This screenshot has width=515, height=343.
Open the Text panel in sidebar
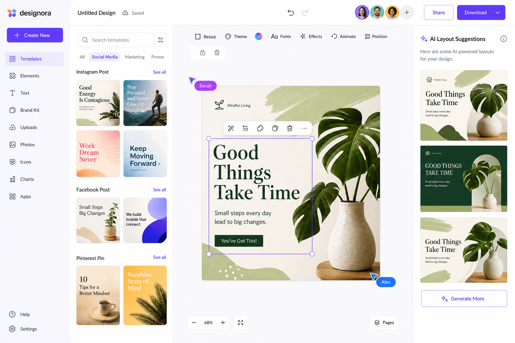point(35,93)
